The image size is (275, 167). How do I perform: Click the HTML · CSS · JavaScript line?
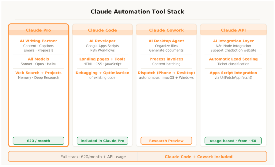tap(102, 64)
